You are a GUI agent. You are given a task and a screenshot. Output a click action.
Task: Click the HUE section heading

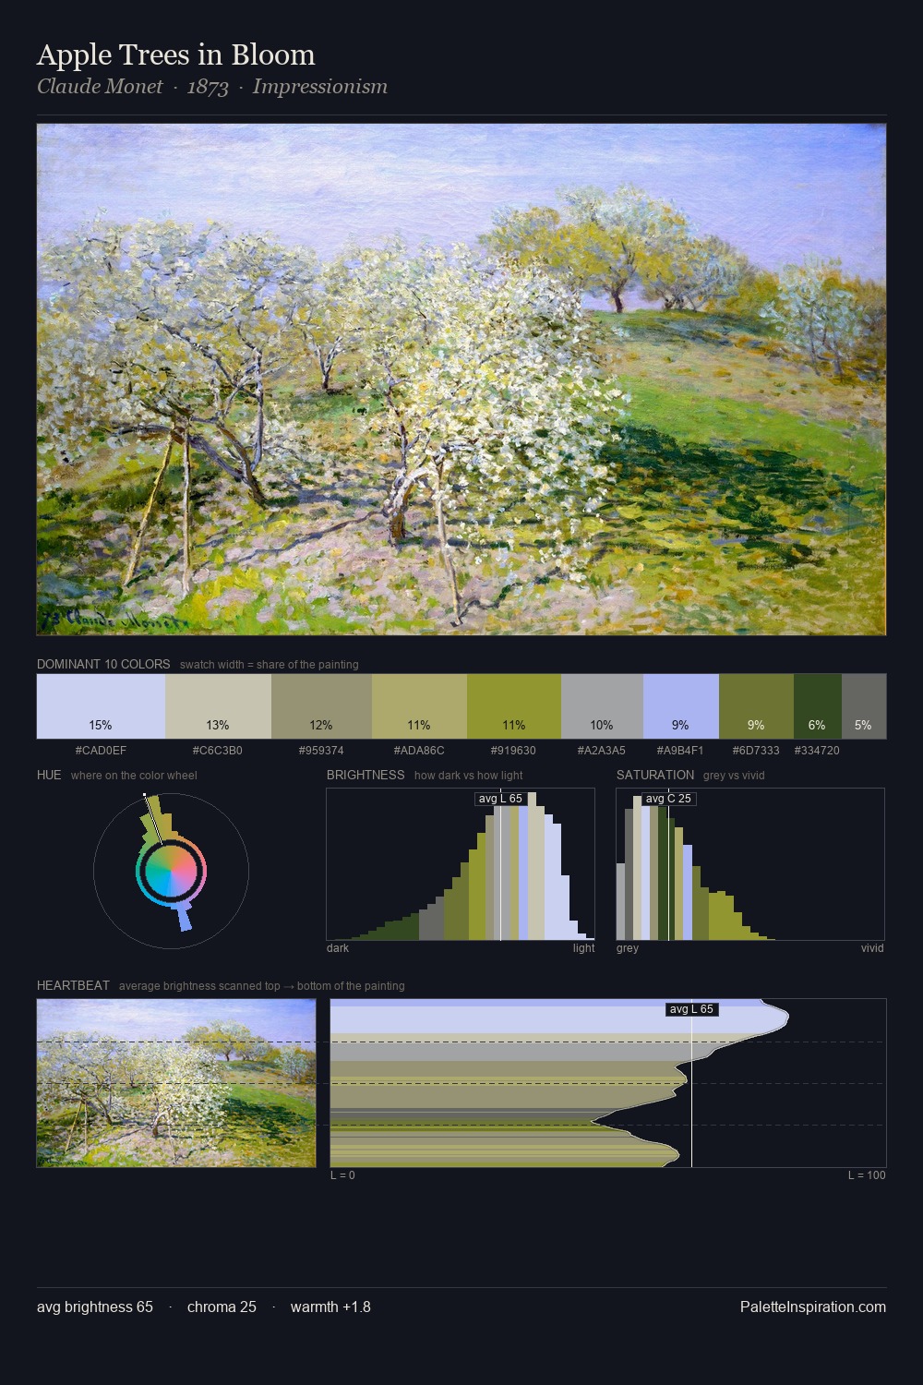point(49,775)
